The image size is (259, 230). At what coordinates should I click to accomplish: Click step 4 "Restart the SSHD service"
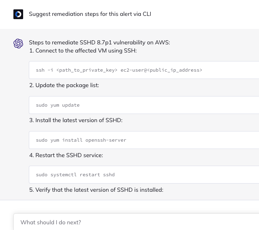pos(66,156)
